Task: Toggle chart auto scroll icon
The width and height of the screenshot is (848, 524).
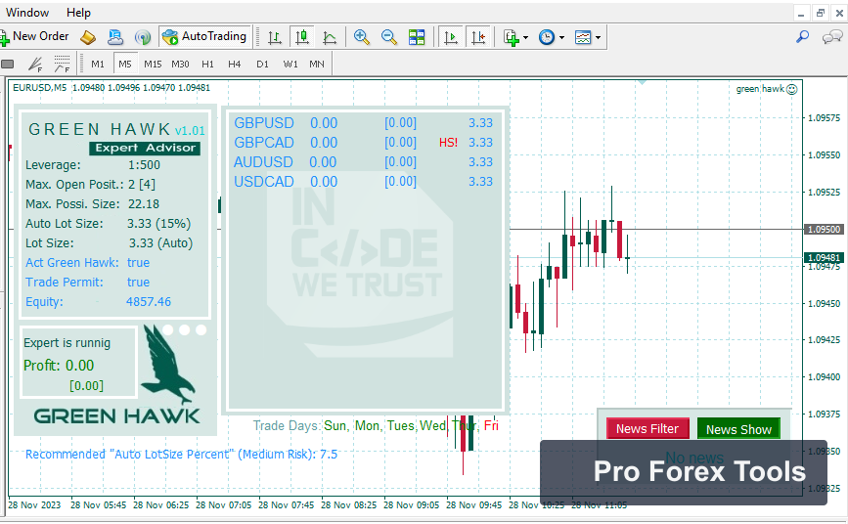Action: tap(450, 37)
